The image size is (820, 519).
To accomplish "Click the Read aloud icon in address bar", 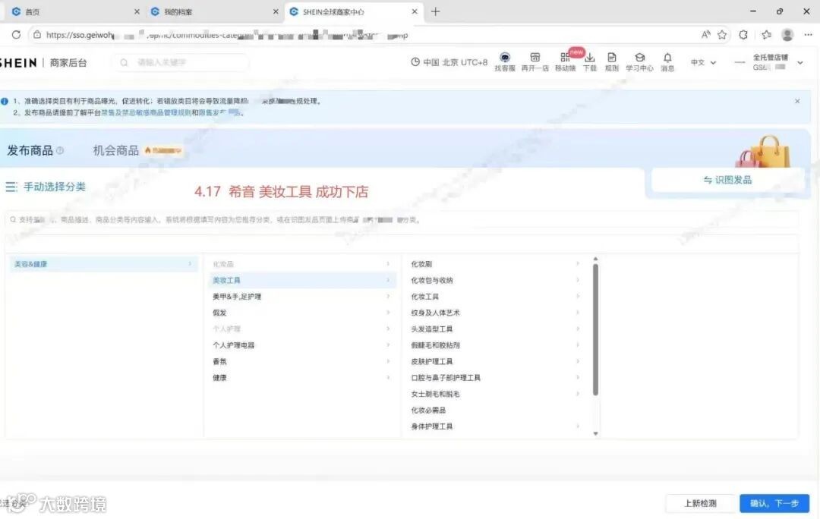I will (705, 34).
